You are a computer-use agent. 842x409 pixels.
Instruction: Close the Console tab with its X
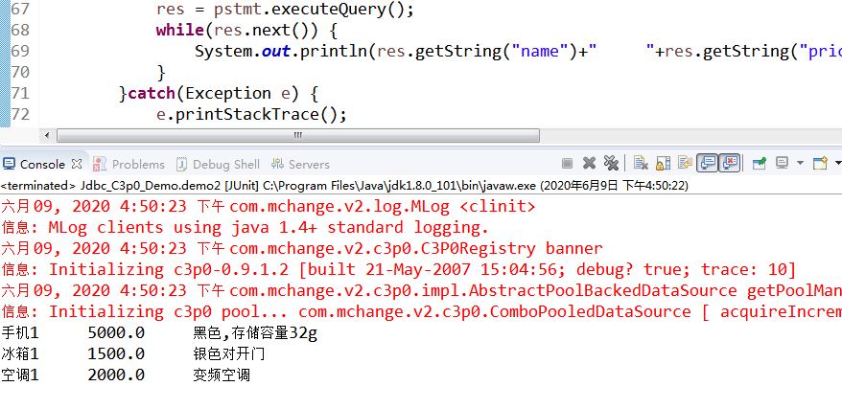coord(77,164)
